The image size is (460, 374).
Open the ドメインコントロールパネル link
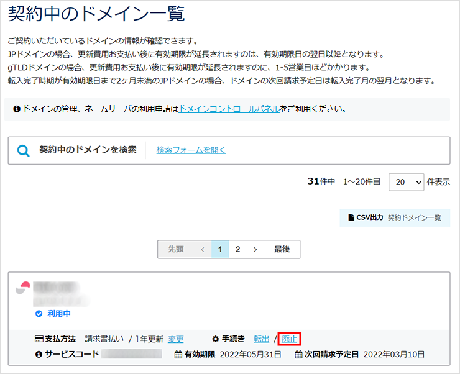(x=229, y=109)
